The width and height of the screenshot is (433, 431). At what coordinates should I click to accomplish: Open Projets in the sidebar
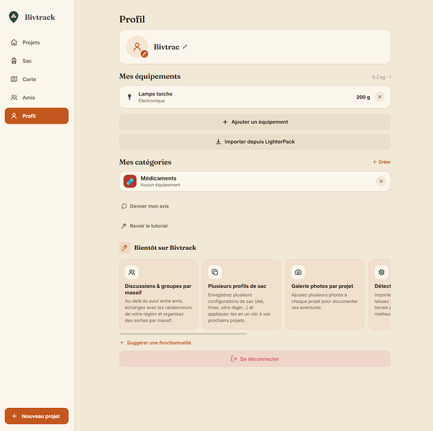[37, 42]
